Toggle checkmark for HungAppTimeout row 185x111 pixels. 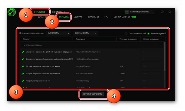click(x=23, y=66)
